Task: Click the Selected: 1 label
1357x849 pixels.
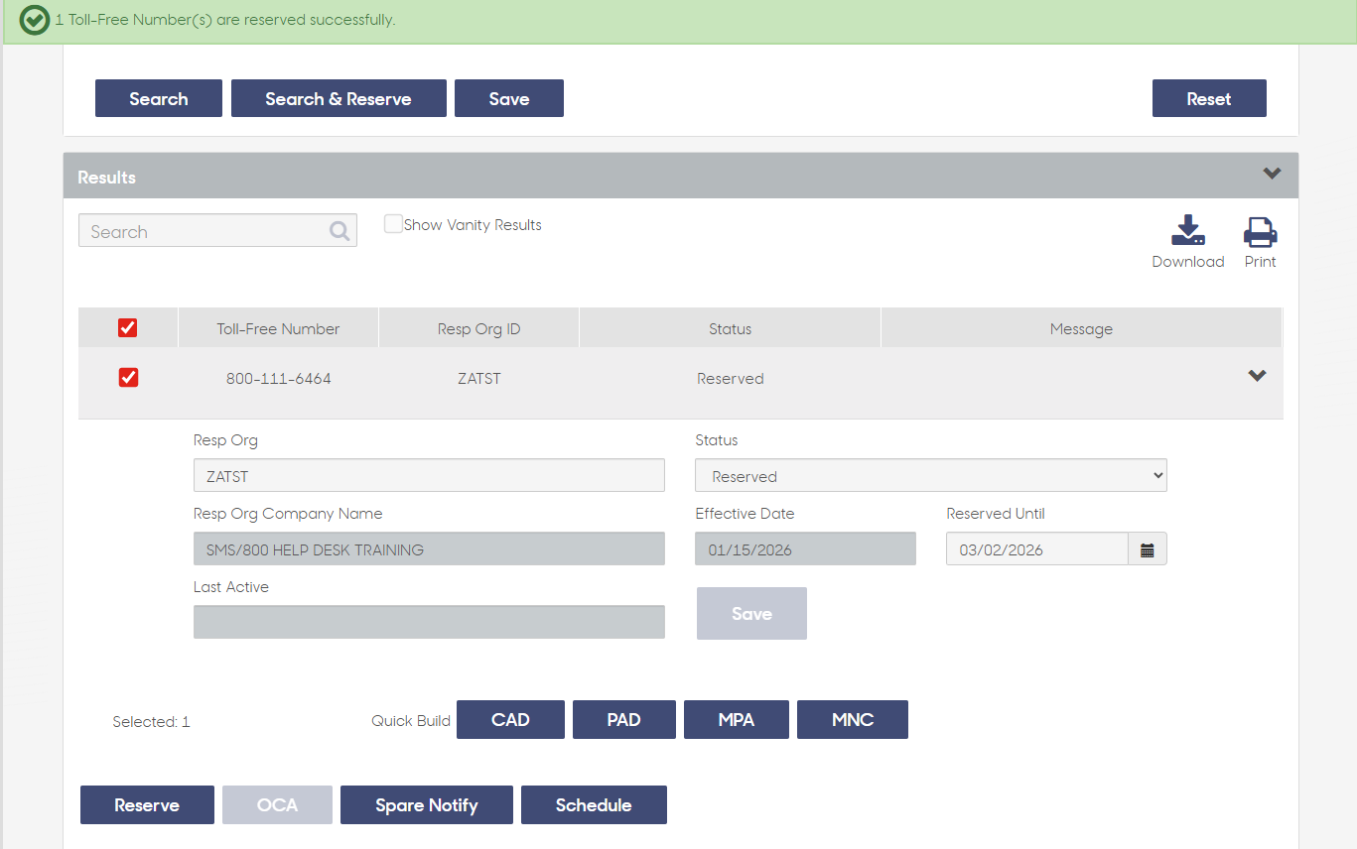Action: pos(151,722)
